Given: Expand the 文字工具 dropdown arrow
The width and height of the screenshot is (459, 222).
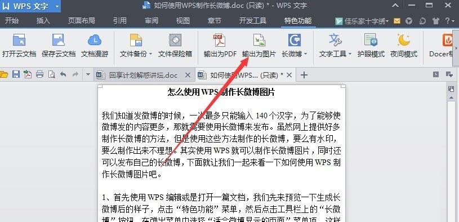Looking at the screenshot, I should 350,54.
